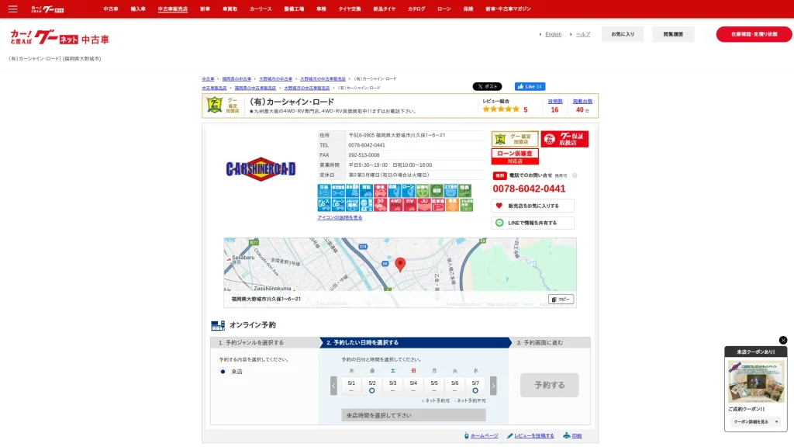Screen dimensions: 794x447
Task: Click the 保険 service icon
Action: [x=395, y=191]
